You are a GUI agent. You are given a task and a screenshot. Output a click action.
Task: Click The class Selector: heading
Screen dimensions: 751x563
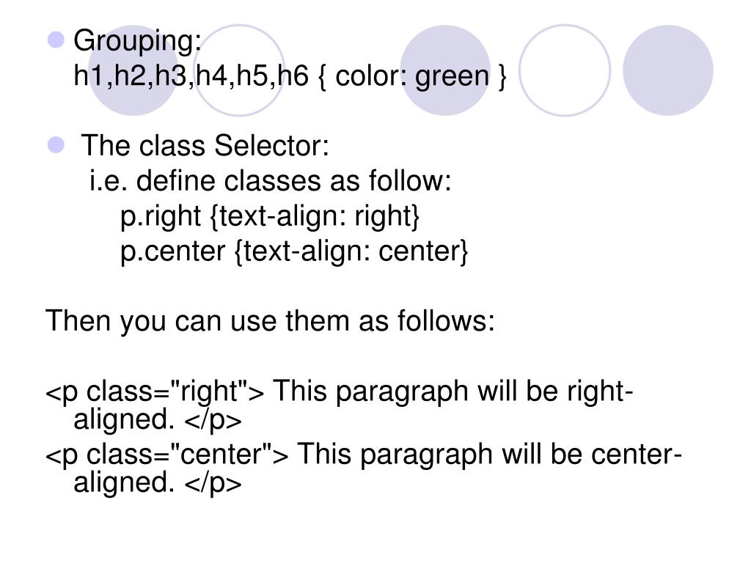(x=205, y=146)
